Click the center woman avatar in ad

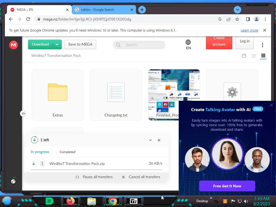coord(227,154)
